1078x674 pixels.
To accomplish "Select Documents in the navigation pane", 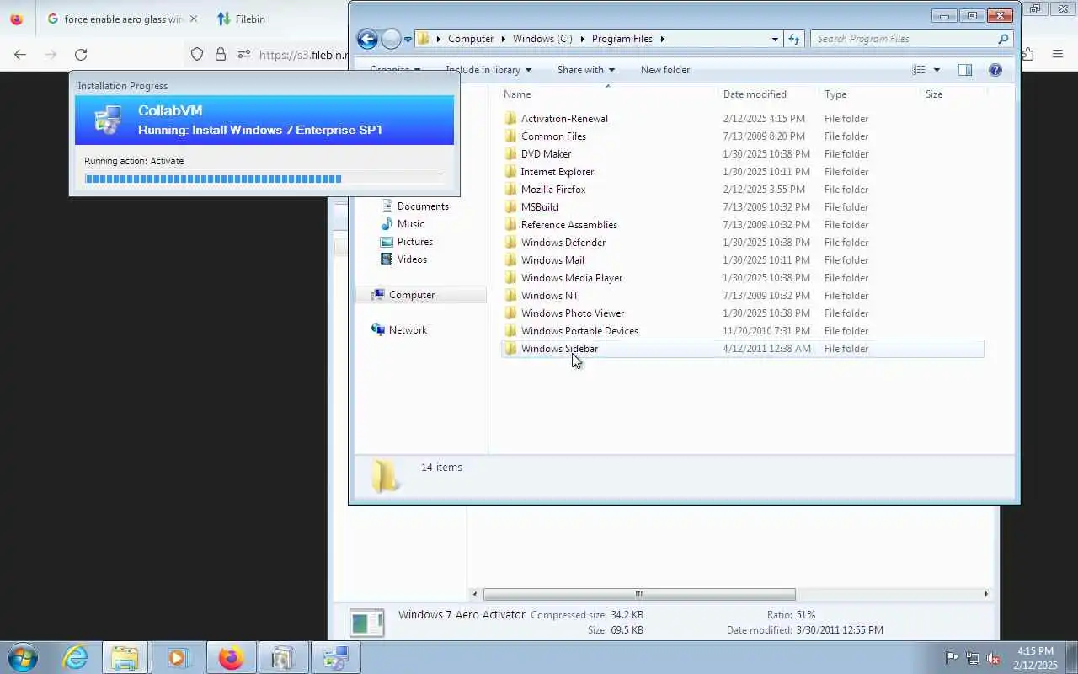I will (423, 206).
